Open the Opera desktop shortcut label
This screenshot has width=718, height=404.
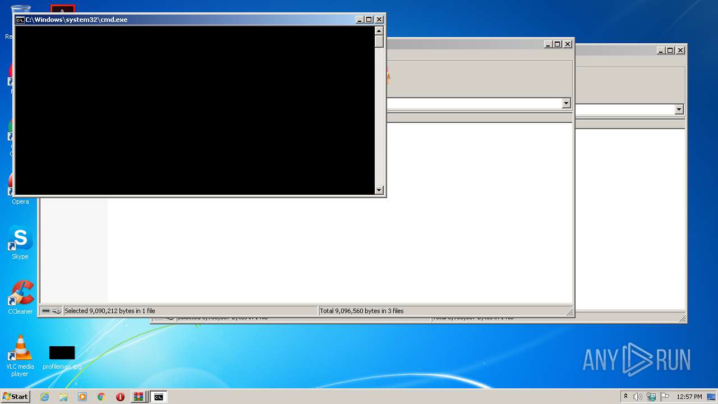click(20, 201)
